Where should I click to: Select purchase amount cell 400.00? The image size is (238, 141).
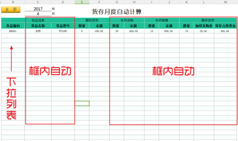tap(134, 31)
